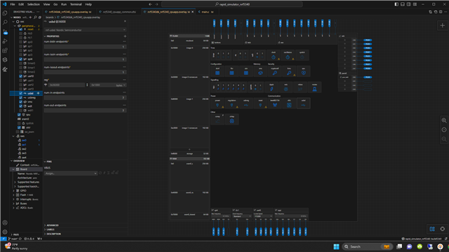449x252 pixels.
Task: Switch to the main.c editor tab
Action: point(206,12)
